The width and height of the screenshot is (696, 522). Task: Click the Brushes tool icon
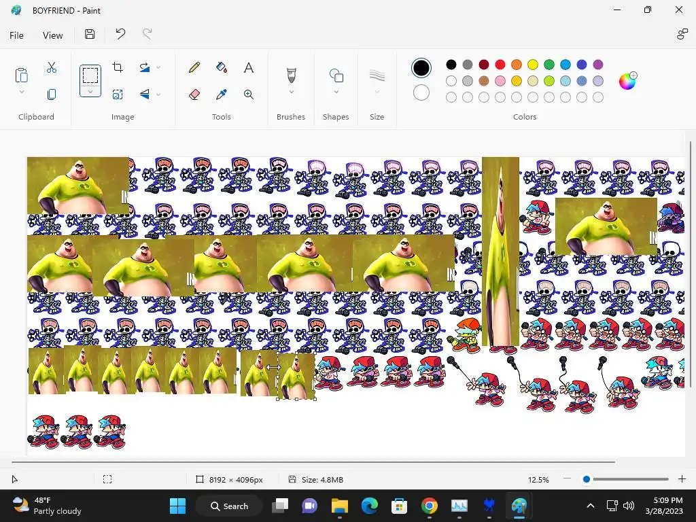[291, 75]
